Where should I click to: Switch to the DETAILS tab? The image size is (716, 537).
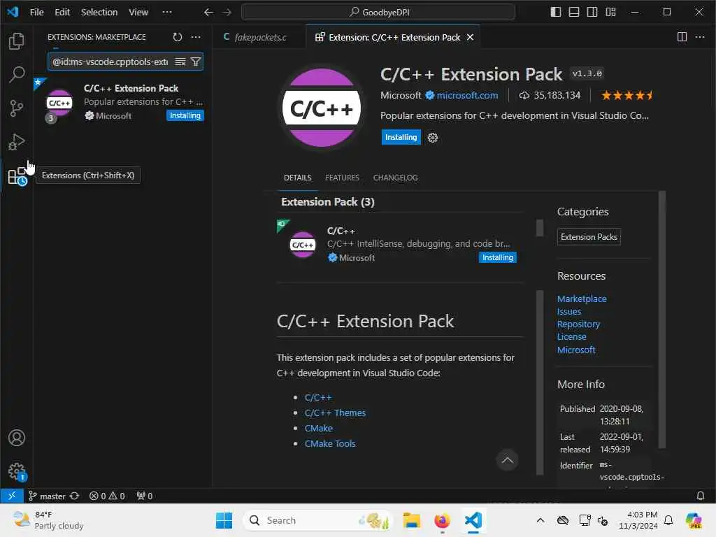pos(298,178)
